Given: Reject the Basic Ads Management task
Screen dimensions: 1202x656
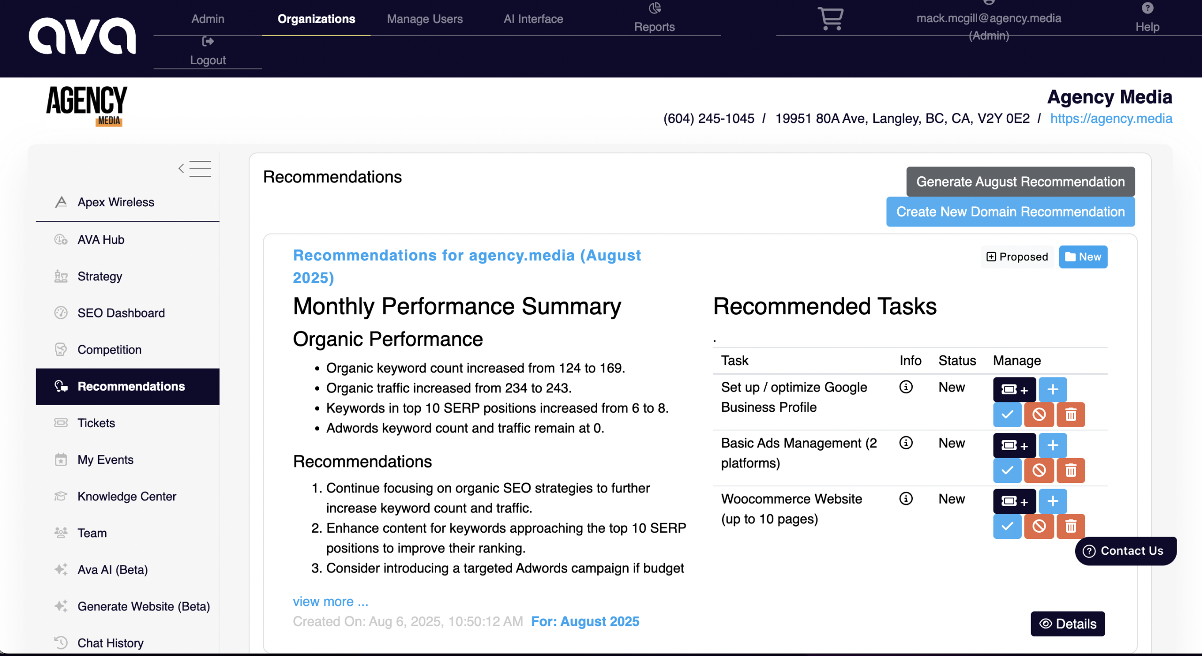Looking at the screenshot, I should click(1039, 470).
